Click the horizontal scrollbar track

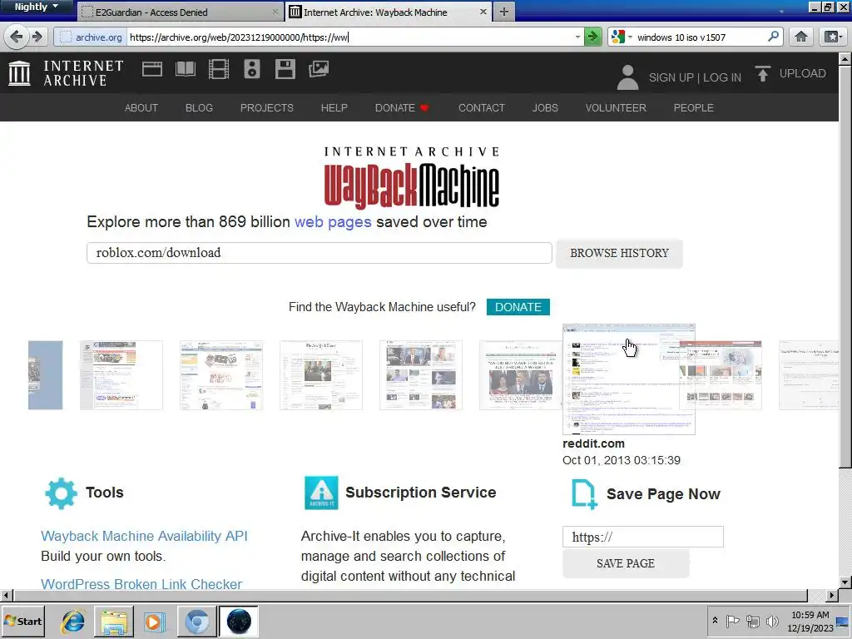(x=410, y=595)
